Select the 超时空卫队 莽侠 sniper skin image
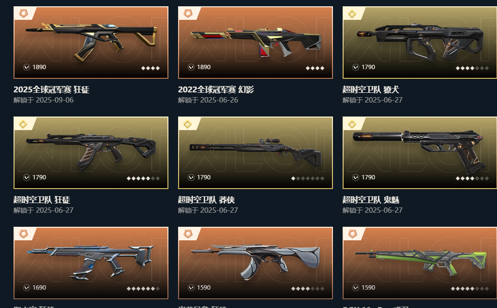 [256, 153]
